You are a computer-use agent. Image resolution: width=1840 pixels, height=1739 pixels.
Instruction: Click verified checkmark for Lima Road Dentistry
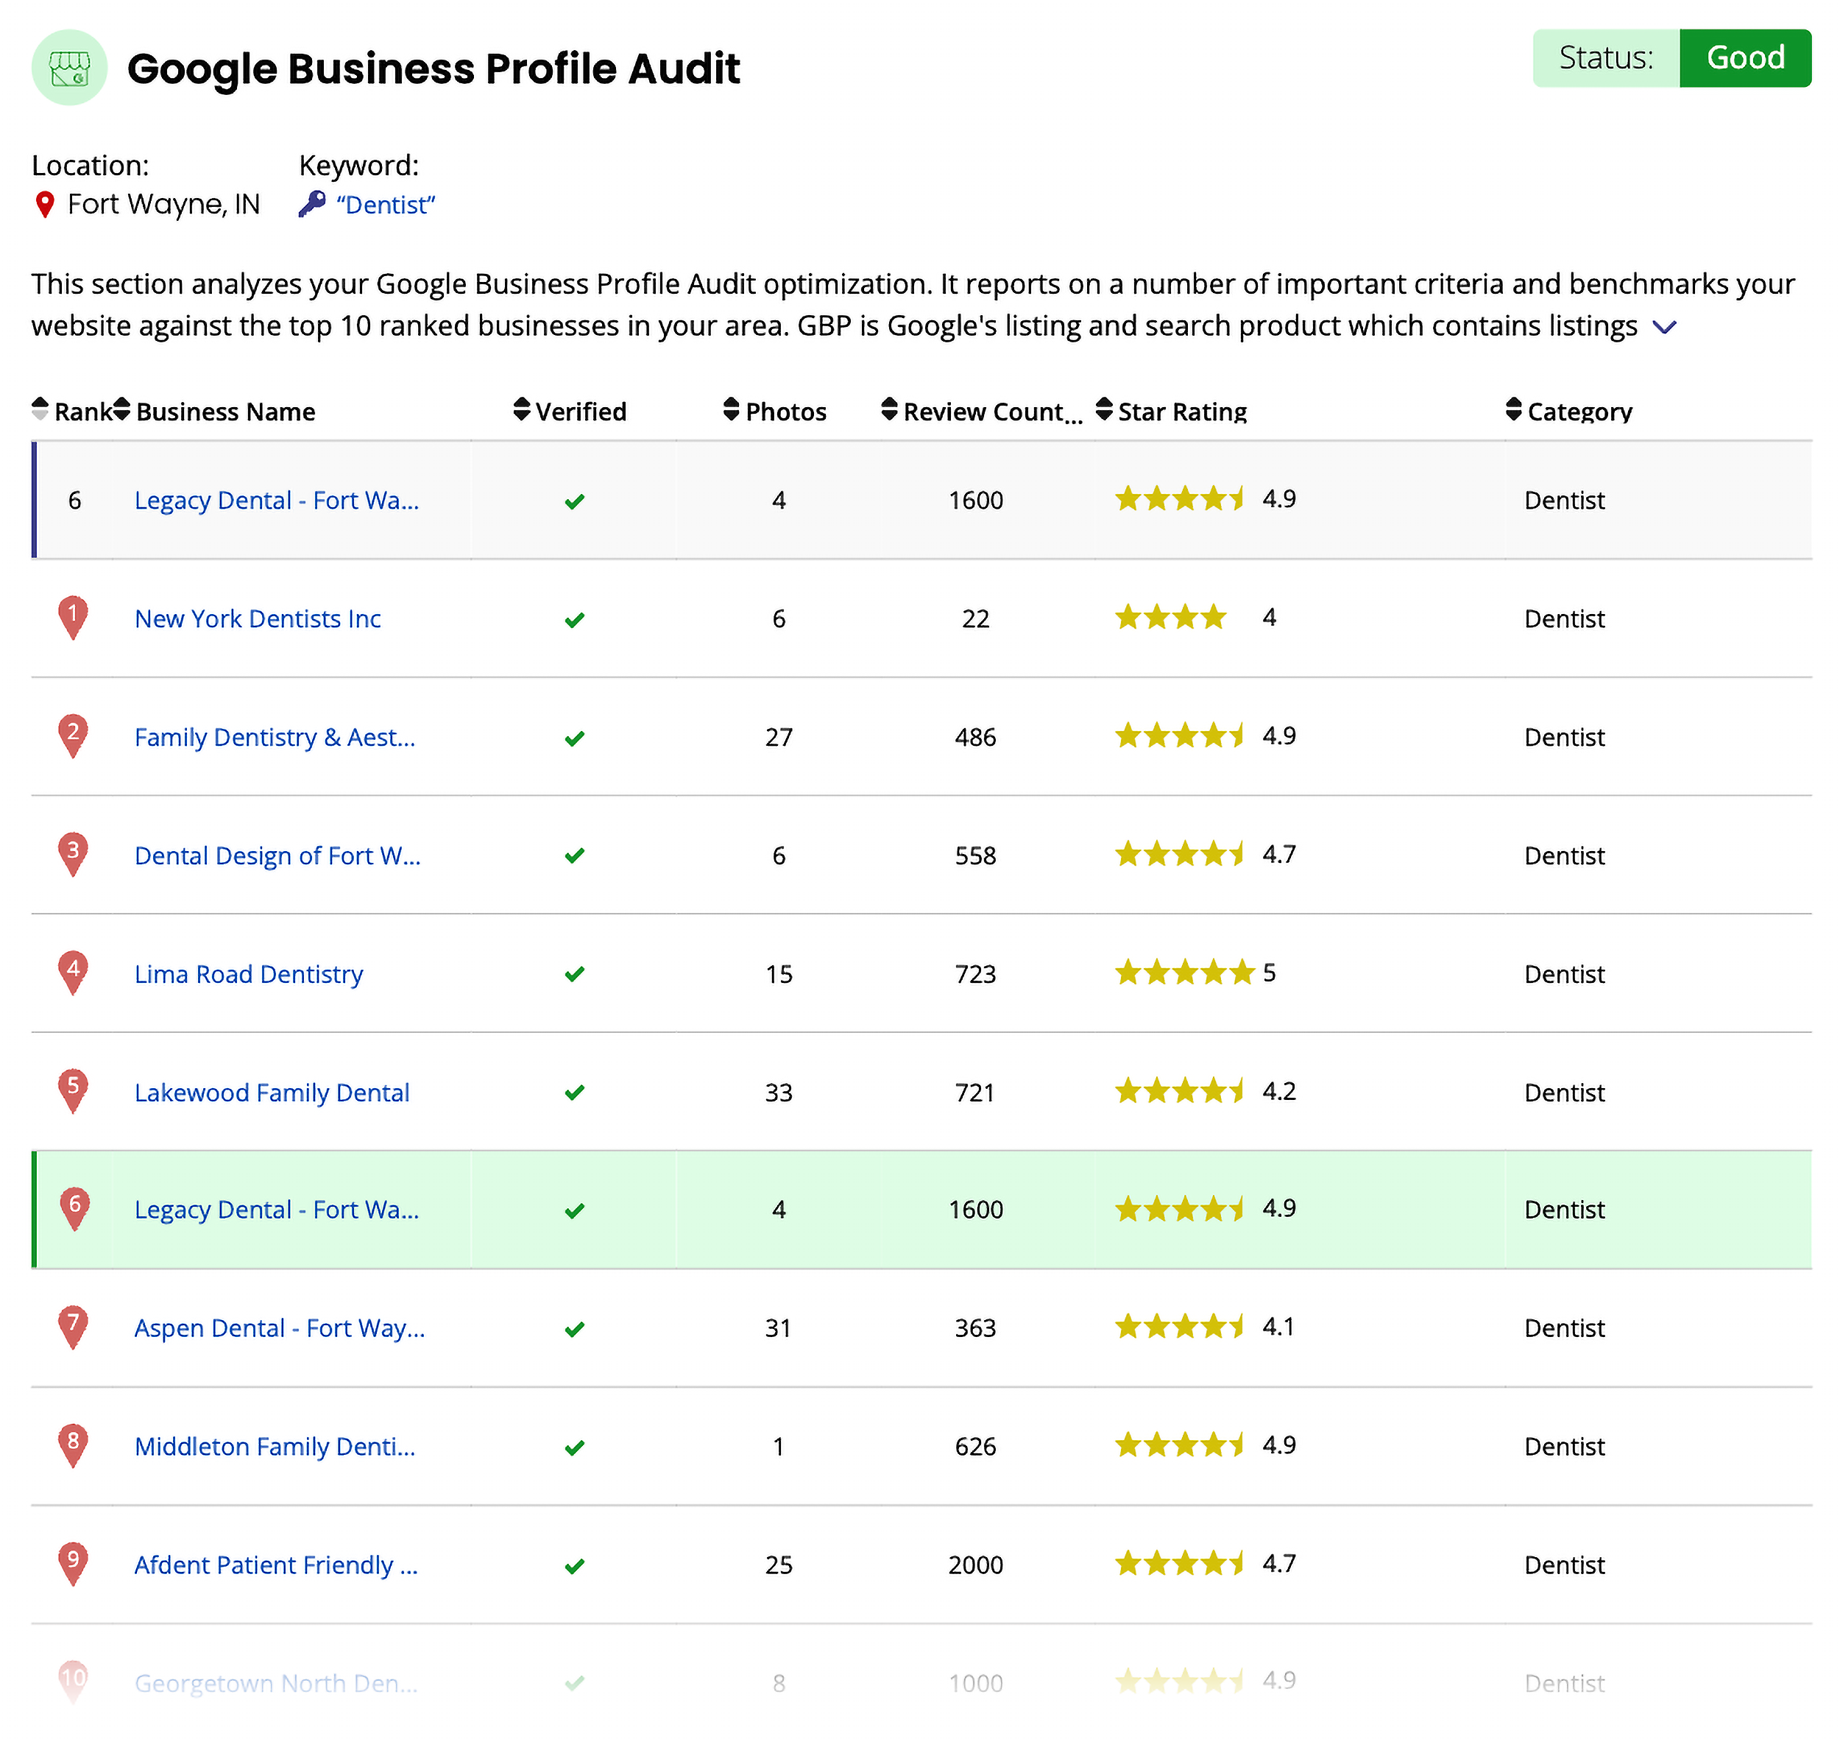click(x=574, y=974)
